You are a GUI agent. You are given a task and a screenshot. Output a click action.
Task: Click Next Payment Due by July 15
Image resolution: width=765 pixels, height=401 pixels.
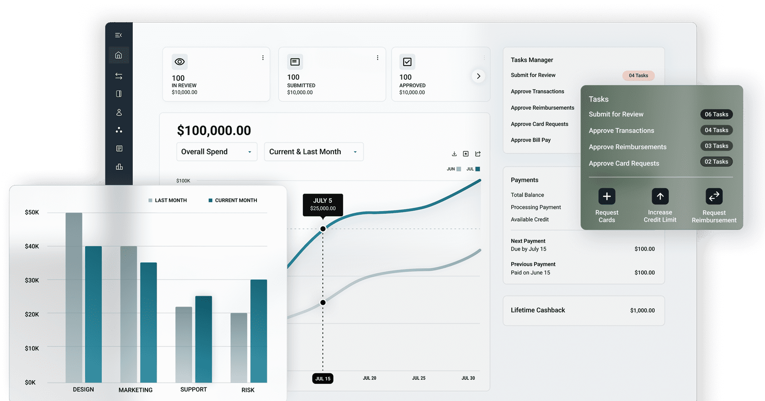528,245
